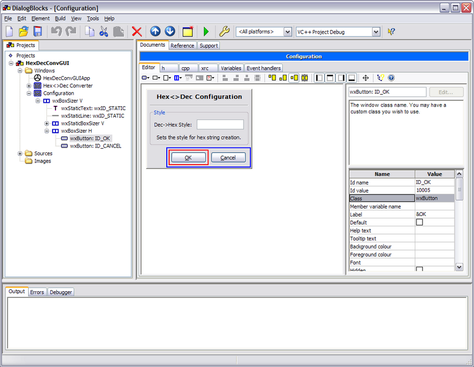Click the properties list scrollbar thumb

pyautogui.click(x=459, y=189)
